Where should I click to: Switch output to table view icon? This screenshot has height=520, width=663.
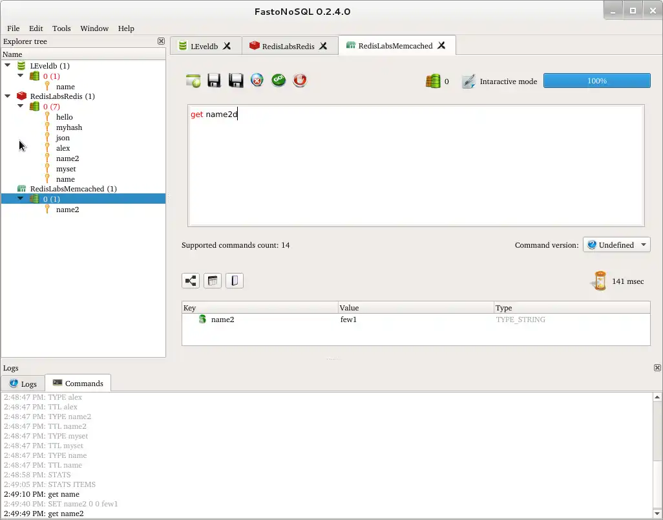coord(213,281)
